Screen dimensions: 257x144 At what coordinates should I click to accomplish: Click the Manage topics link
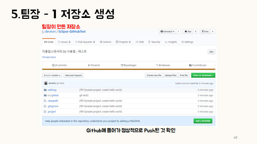[49, 57]
